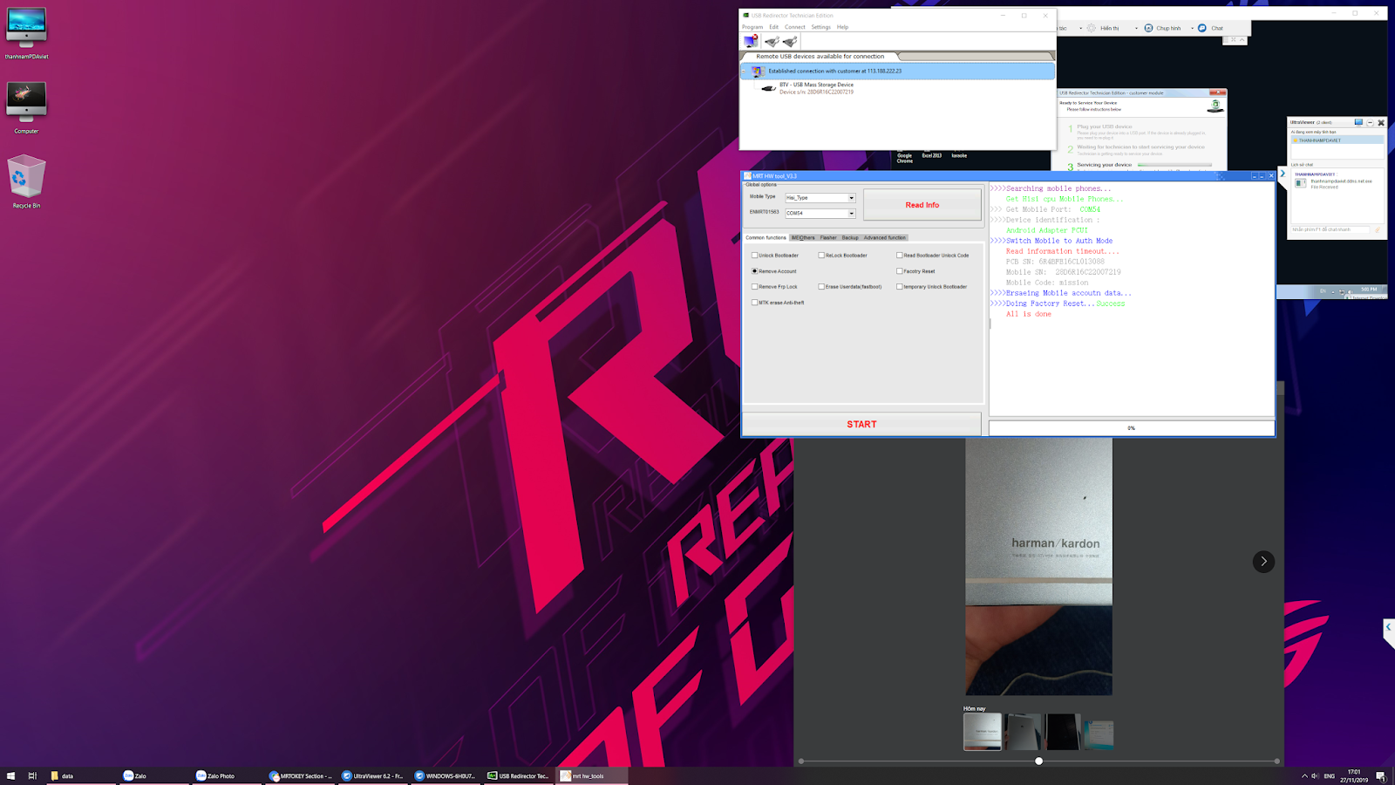
Task: Click the Read Info button
Action: 922,205
